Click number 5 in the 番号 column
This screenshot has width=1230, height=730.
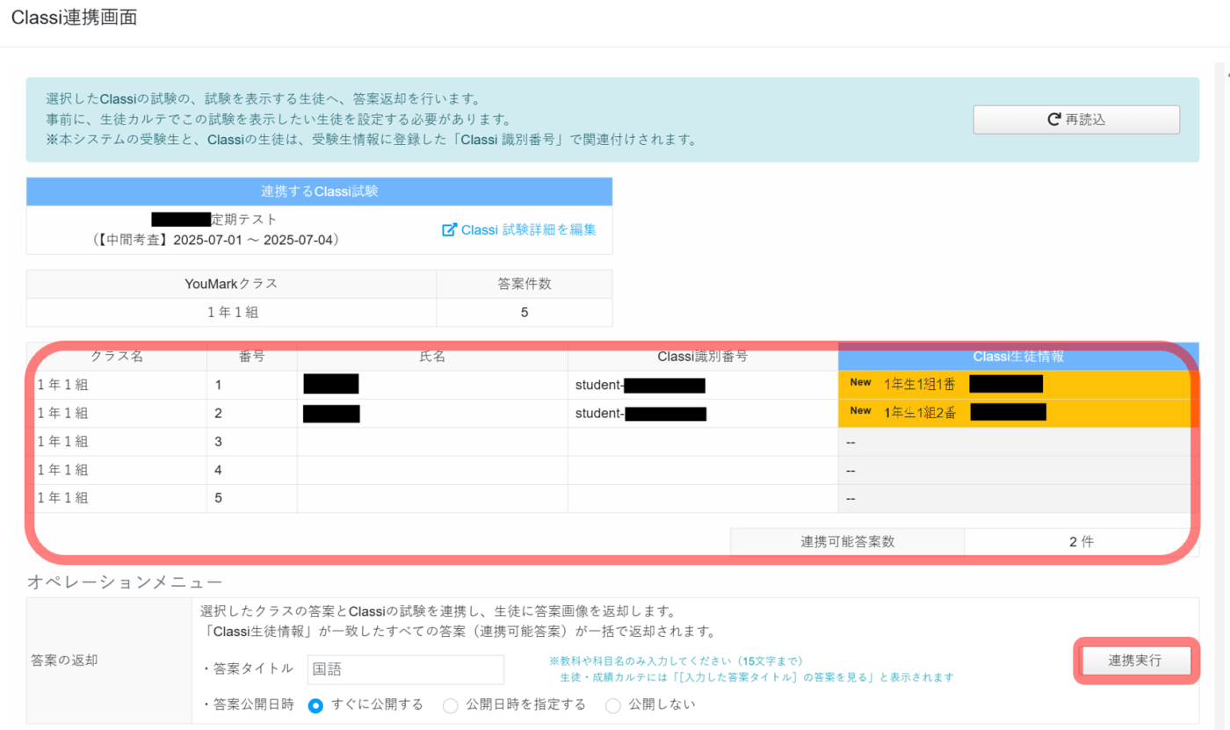click(x=218, y=498)
